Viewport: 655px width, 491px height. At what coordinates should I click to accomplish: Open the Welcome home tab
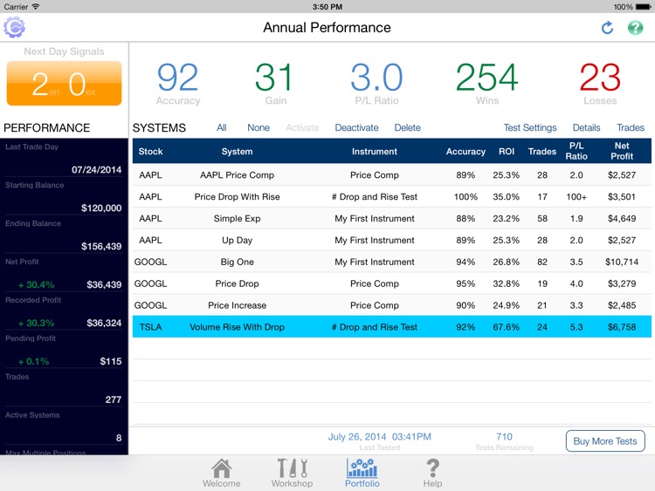coord(222,473)
